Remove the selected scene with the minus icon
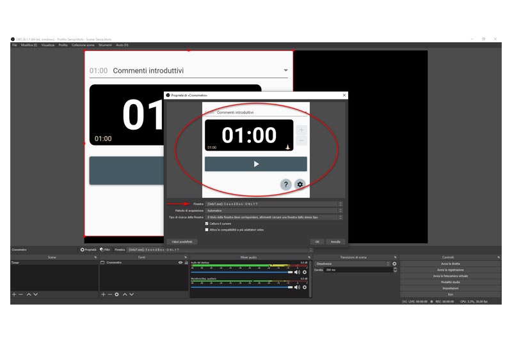Viewport: 512px width, 341px height. pyautogui.click(x=21, y=294)
